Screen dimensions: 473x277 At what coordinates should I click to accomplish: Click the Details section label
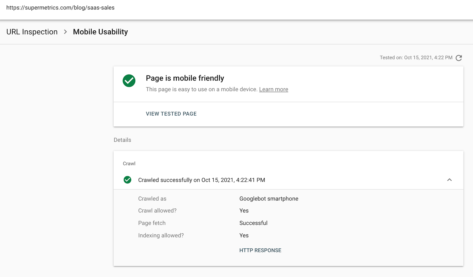tap(122, 140)
